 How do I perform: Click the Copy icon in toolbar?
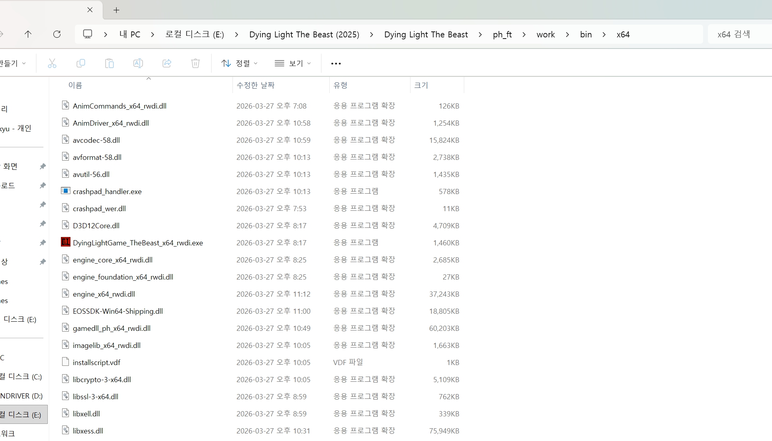81,63
